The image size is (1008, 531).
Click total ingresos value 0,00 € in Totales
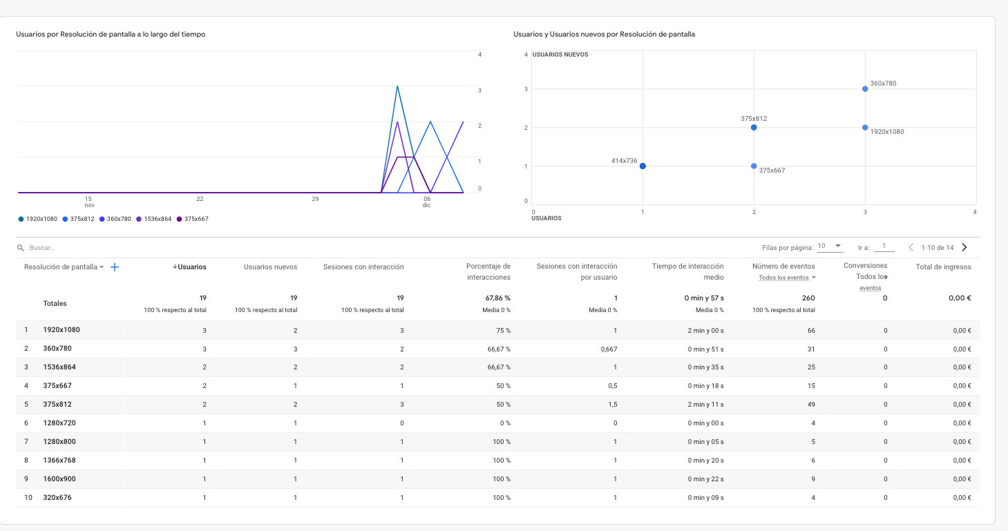click(960, 298)
